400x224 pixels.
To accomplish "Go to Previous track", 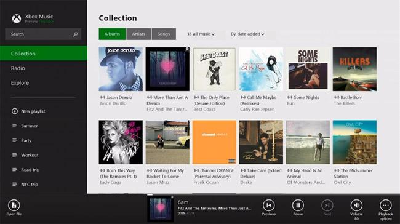I will click(x=269, y=206).
